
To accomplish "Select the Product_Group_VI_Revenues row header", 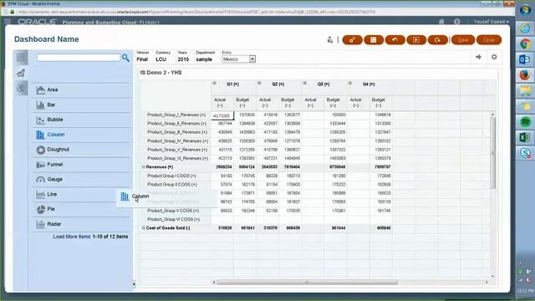I will [x=177, y=158].
